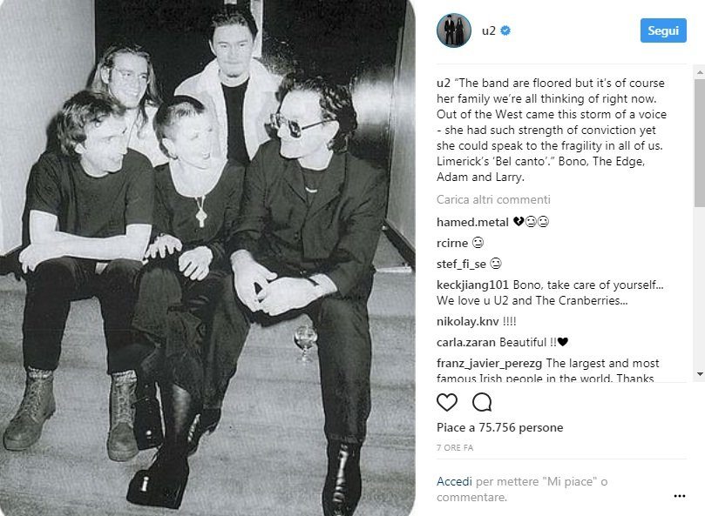Load more comments via Carica altri commenti
This screenshot has width=705, height=516.
click(493, 199)
